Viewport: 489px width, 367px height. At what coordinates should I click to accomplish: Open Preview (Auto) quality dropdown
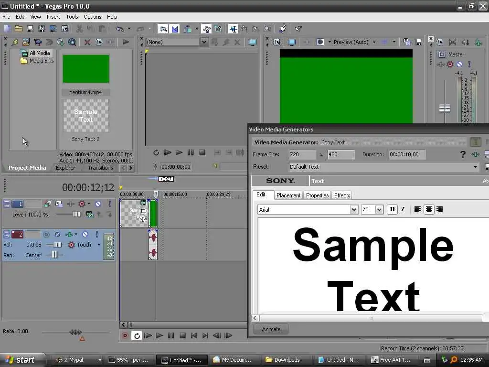pos(374,42)
